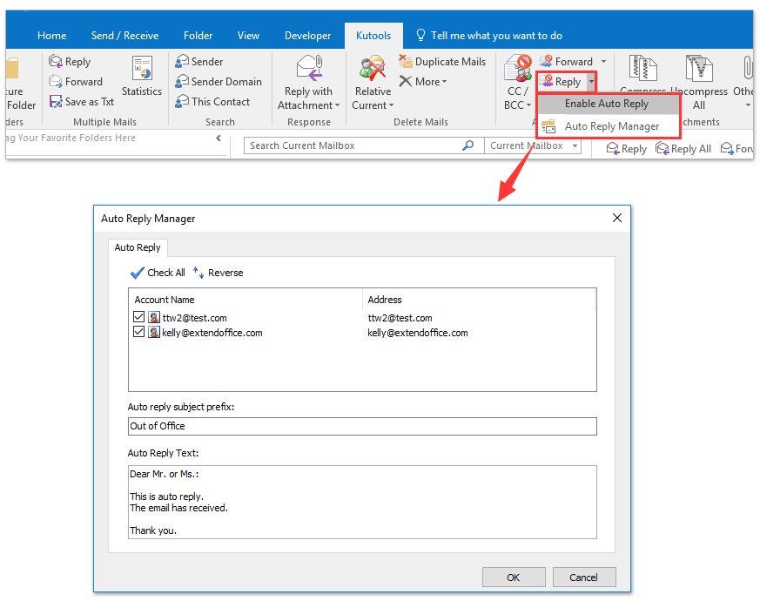760x608 pixels.
Task: Click the Statistics icon in ribbon
Action: tap(142, 69)
